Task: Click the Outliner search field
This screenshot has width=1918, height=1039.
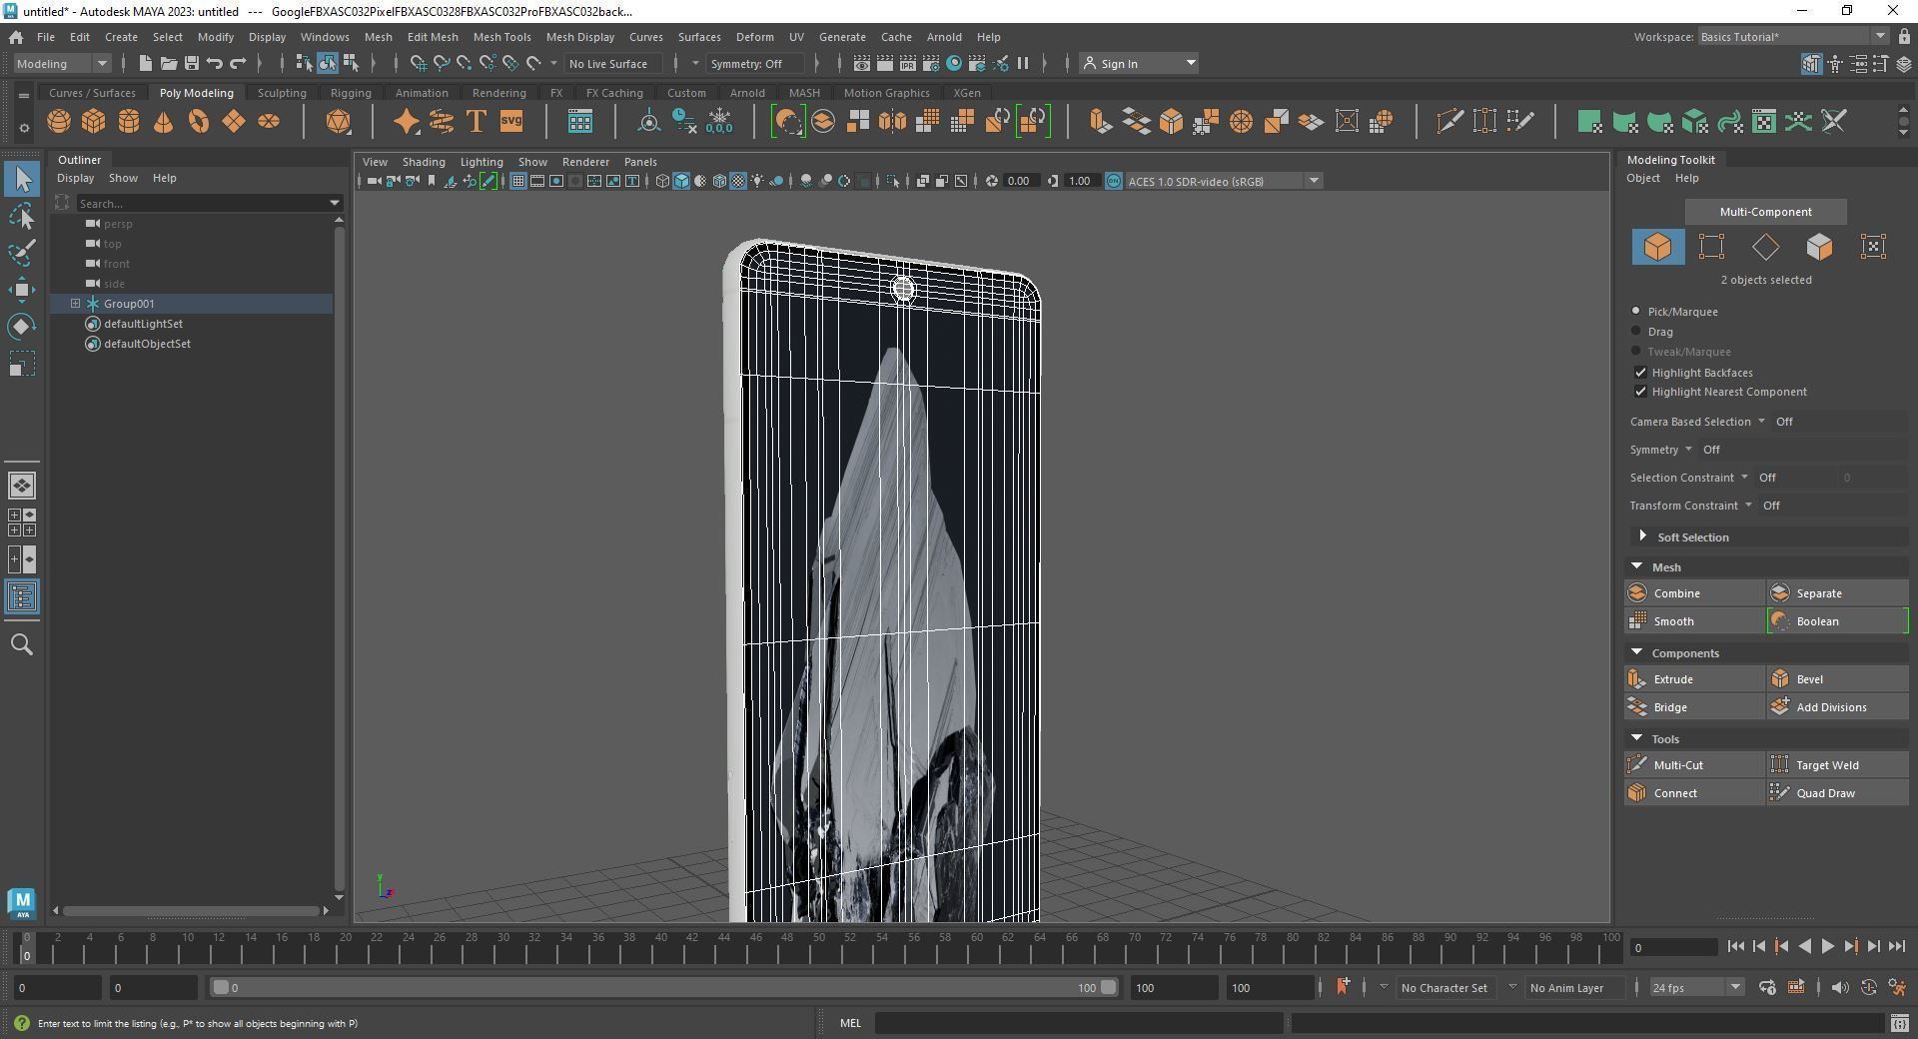Action: pyautogui.click(x=203, y=203)
